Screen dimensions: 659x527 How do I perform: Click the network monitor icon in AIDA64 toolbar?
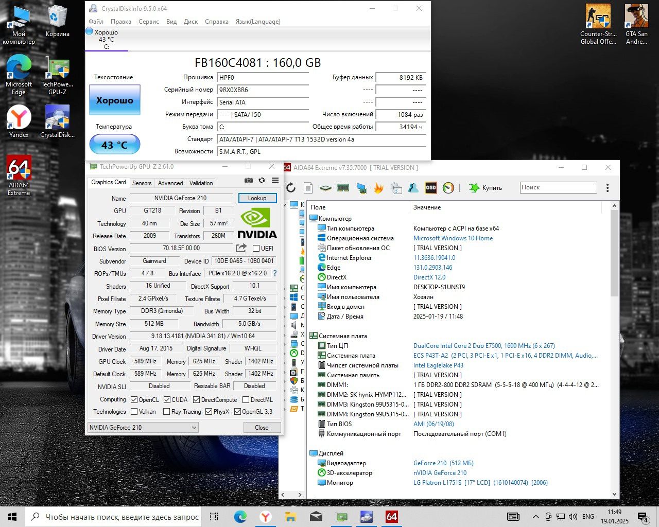tap(361, 188)
